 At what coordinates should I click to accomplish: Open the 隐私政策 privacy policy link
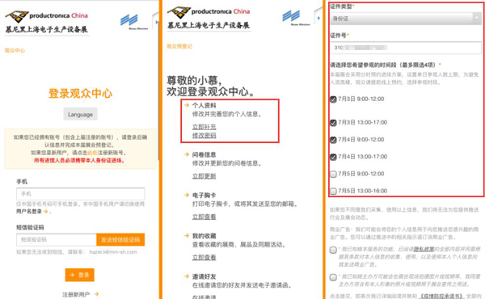tap(424, 249)
